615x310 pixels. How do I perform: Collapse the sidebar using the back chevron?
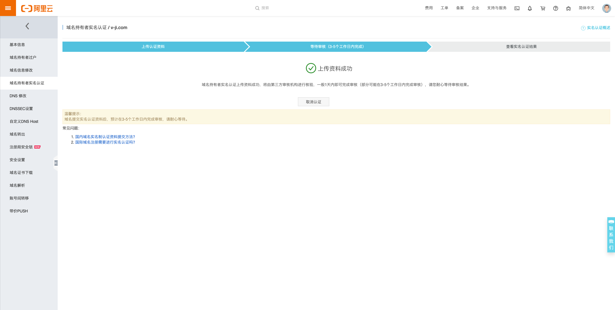28,26
